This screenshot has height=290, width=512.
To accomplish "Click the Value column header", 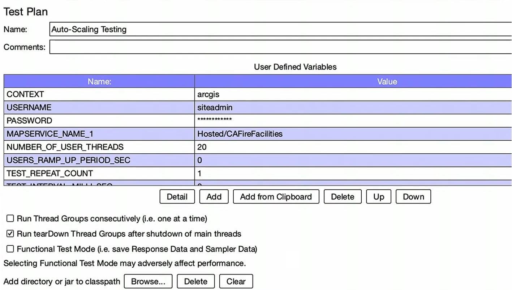I will click(x=387, y=82).
